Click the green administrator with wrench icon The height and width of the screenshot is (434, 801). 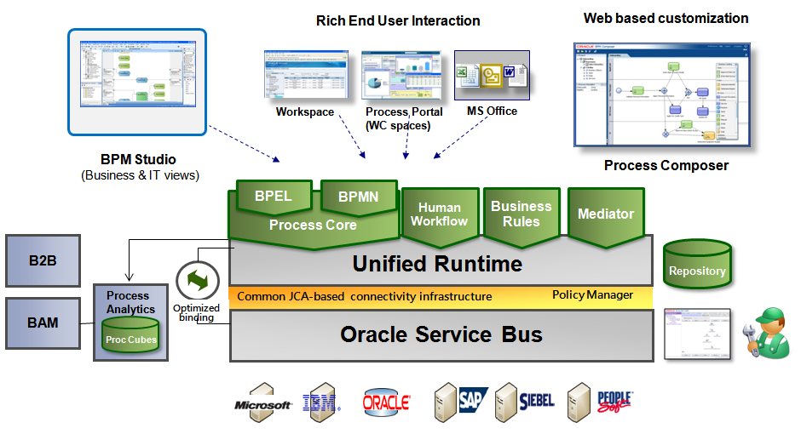(766, 333)
